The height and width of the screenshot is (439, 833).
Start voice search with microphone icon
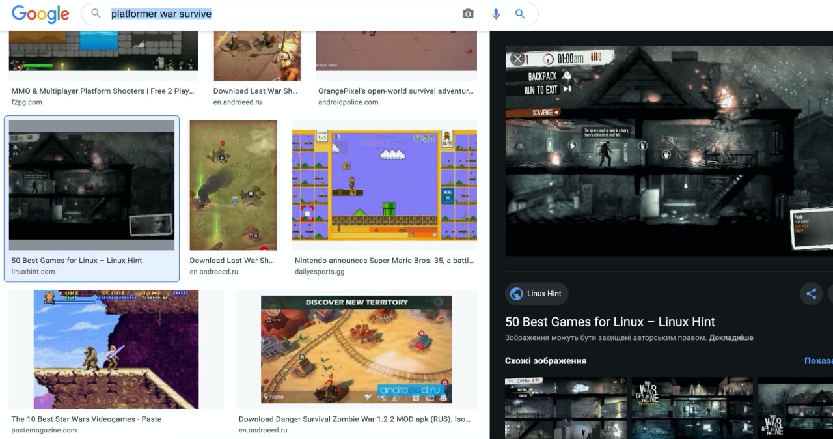pyautogui.click(x=496, y=14)
